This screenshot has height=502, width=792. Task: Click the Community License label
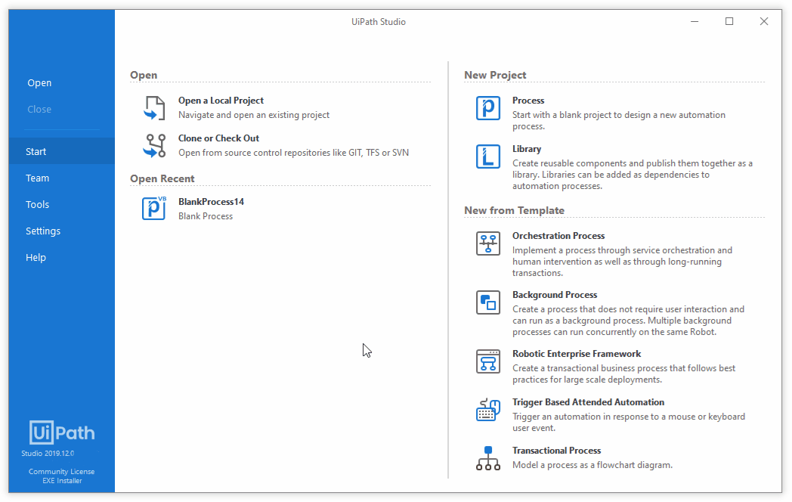62,472
